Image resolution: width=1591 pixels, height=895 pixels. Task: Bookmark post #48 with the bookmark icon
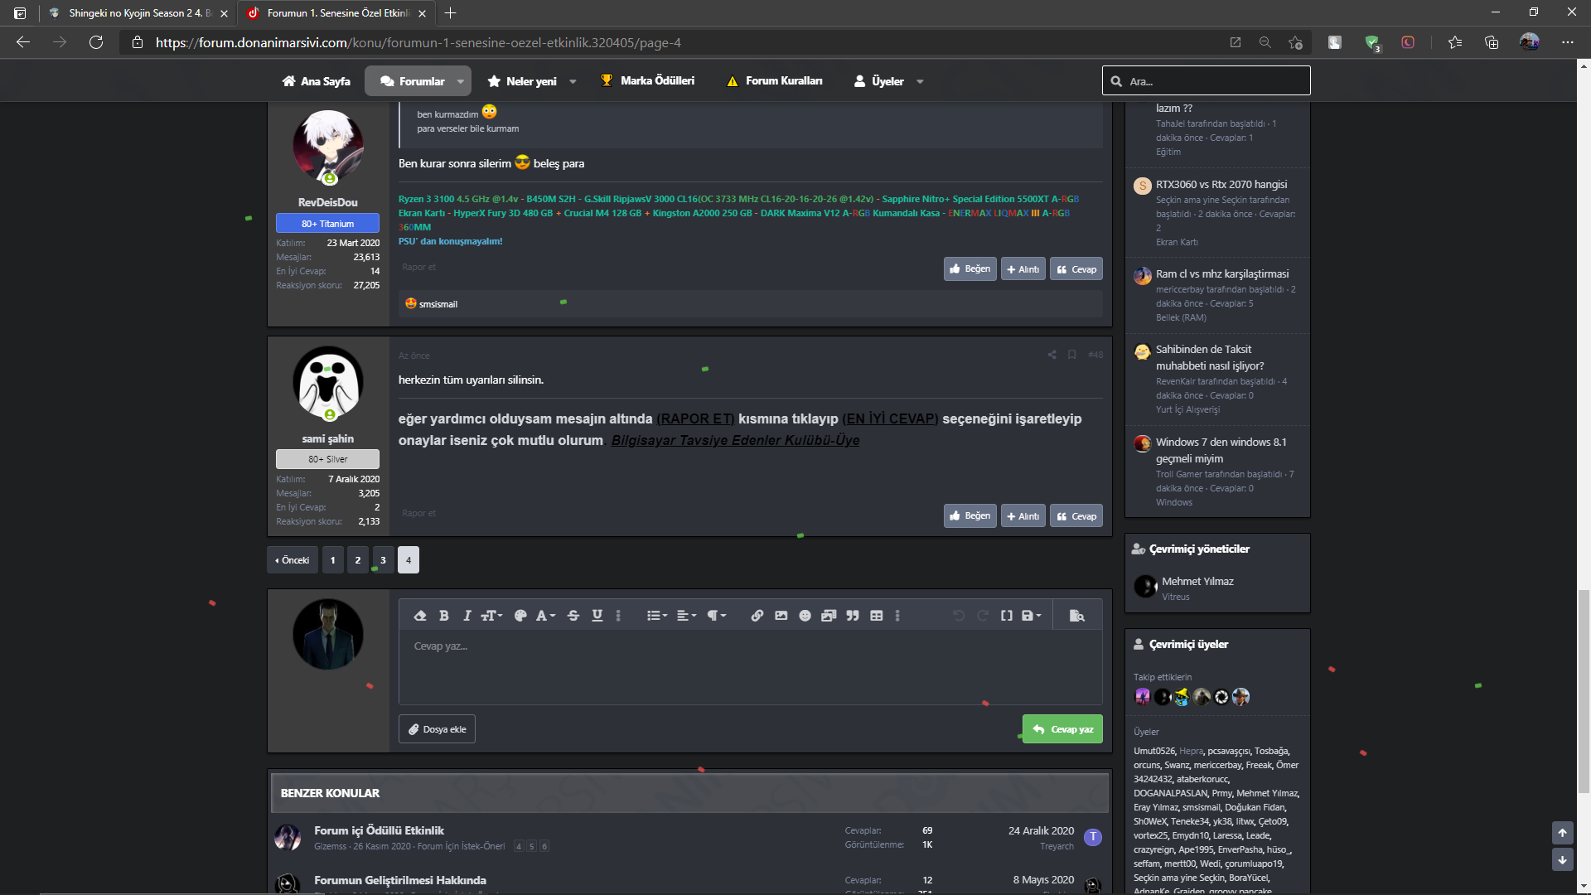click(x=1072, y=355)
